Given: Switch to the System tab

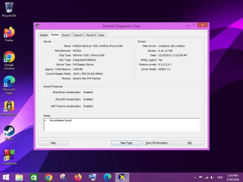Looking at the screenshot, I should [44, 35].
